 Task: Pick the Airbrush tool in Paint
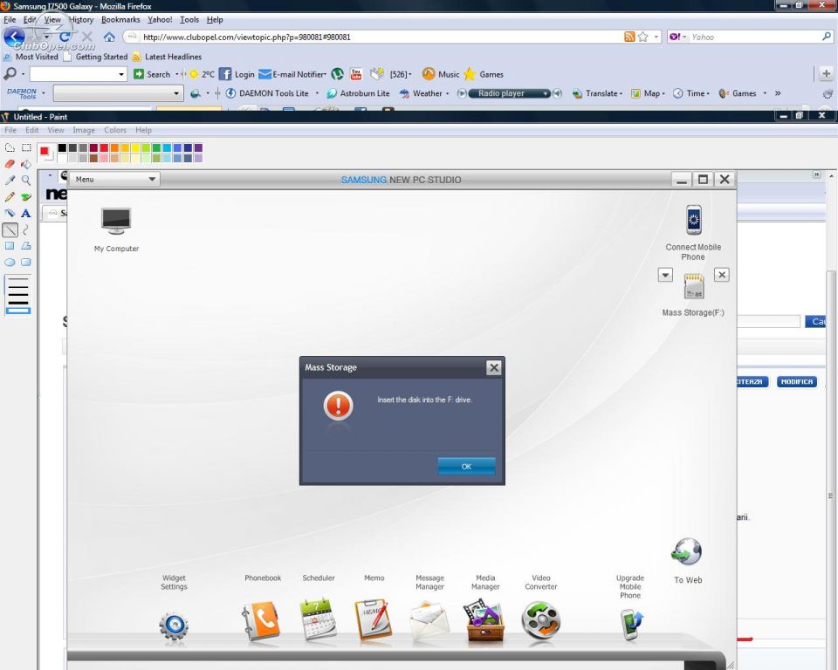point(10,213)
